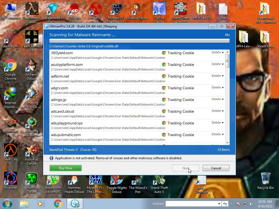
Task: Select the Peggle Nights Deluxe shortcut
Action: pyautogui.click(x=117, y=185)
